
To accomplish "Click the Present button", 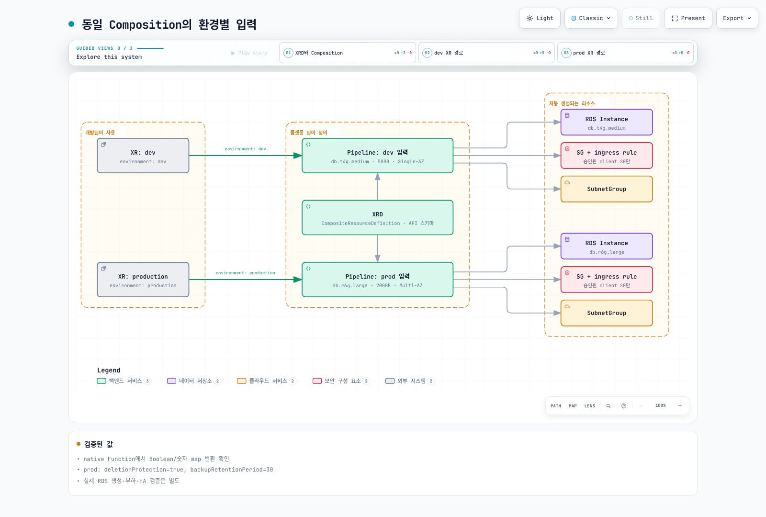I will 688,18.
